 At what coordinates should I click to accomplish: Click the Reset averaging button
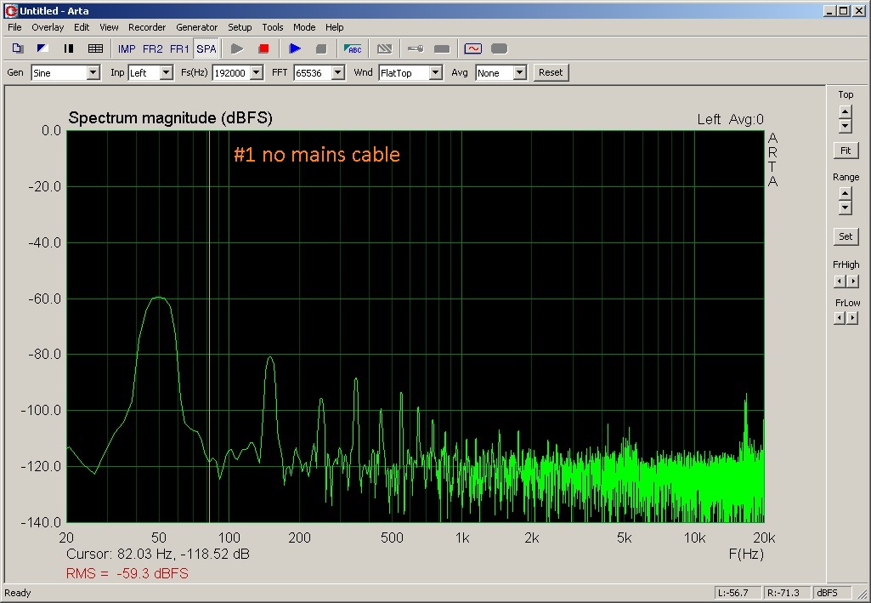[x=551, y=73]
